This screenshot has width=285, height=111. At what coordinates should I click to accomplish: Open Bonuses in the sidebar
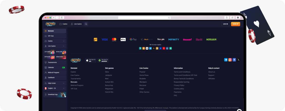click(x=55, y=31)
